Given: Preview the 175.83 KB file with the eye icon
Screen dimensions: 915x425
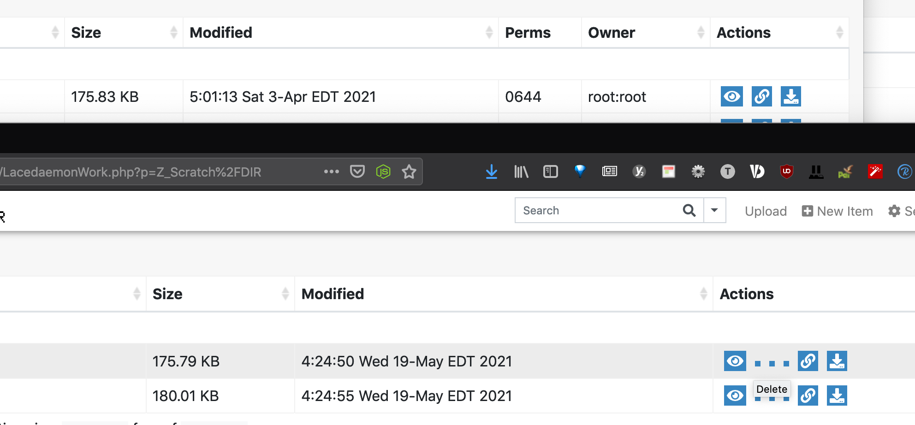Looking at the screenshot, I should pos(731,96).
